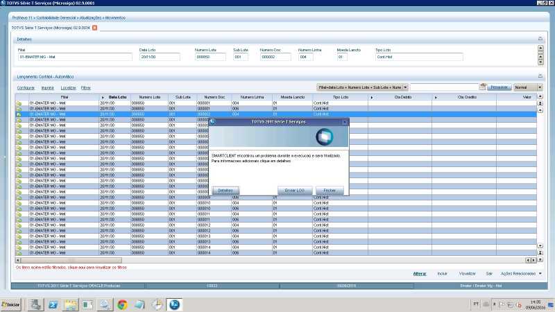Image resolution: width=555 pixels, height=312 pixels.
Task: Select the entry icon of doc 000013 line 004
Action: 19,236
